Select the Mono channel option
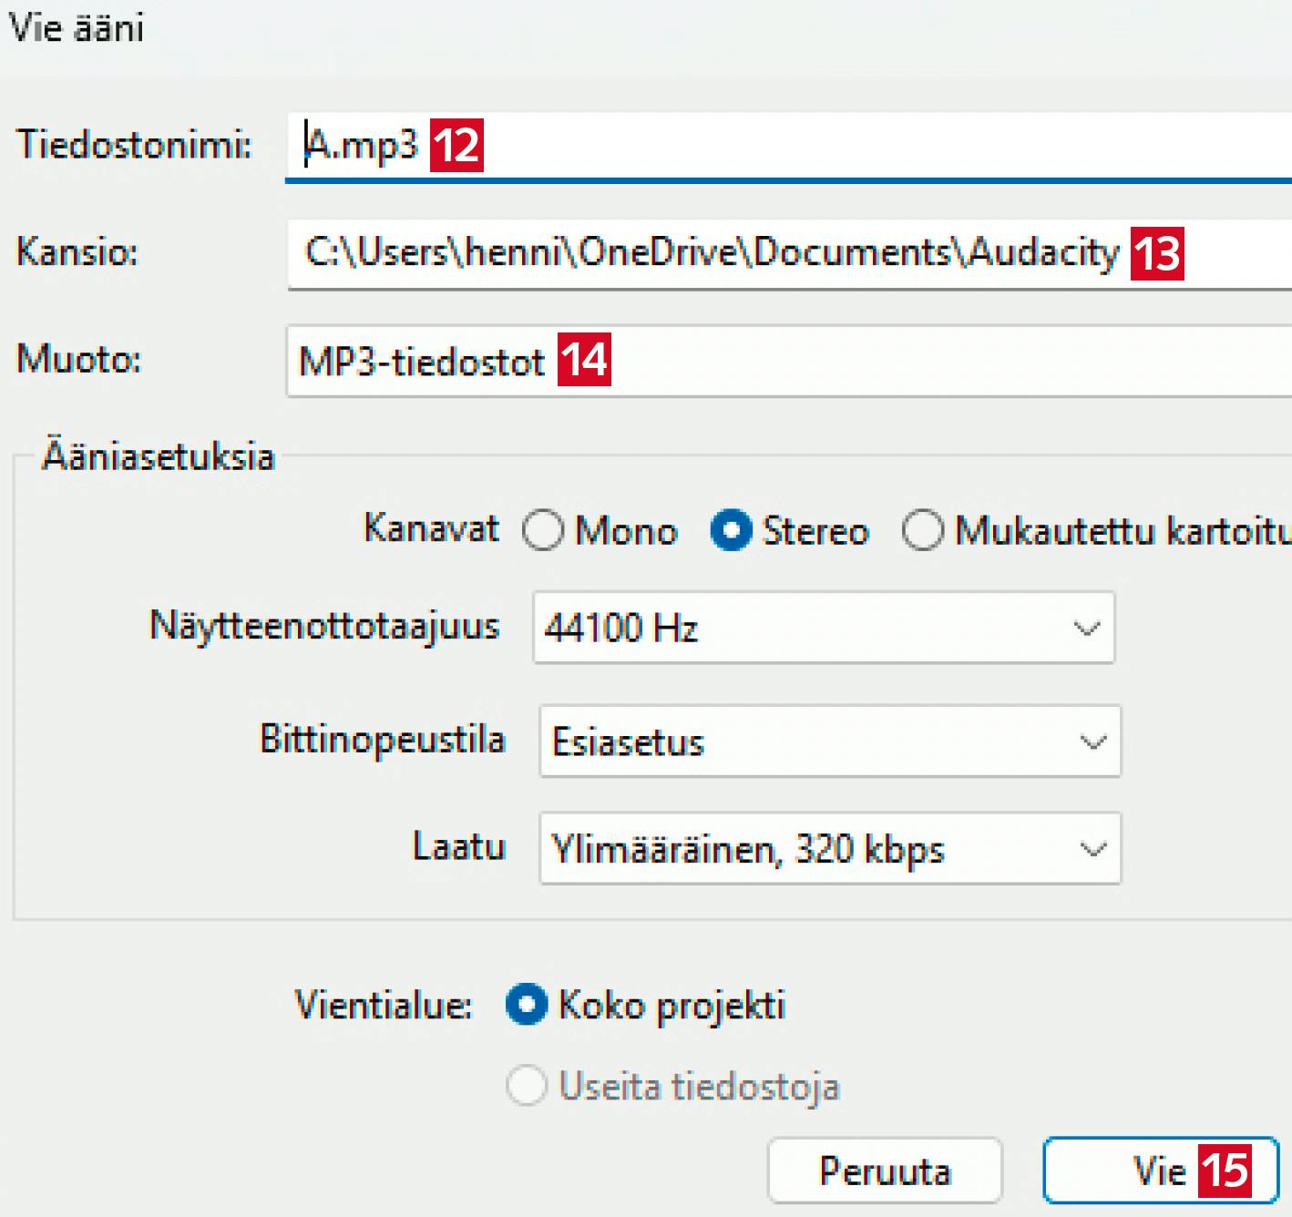The height and width of the screenshot is (1217, 1292). (x=544, y=531)
